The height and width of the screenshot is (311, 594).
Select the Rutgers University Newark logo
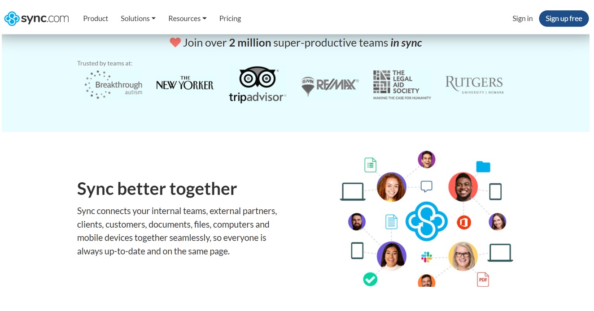[x=474, y=85]
